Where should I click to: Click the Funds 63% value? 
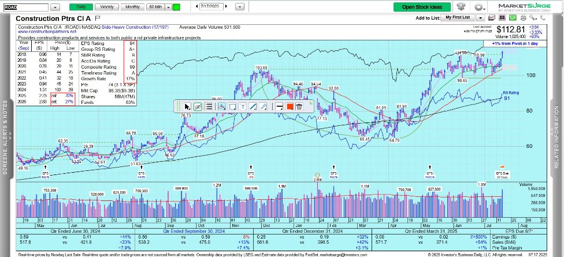pos(131,102)
